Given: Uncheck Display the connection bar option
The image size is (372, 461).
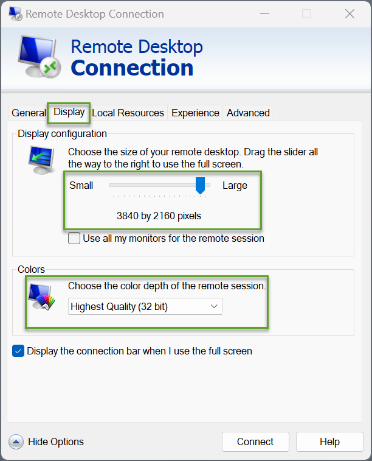Looking at the screenshot, I should [x=18, y=351].
